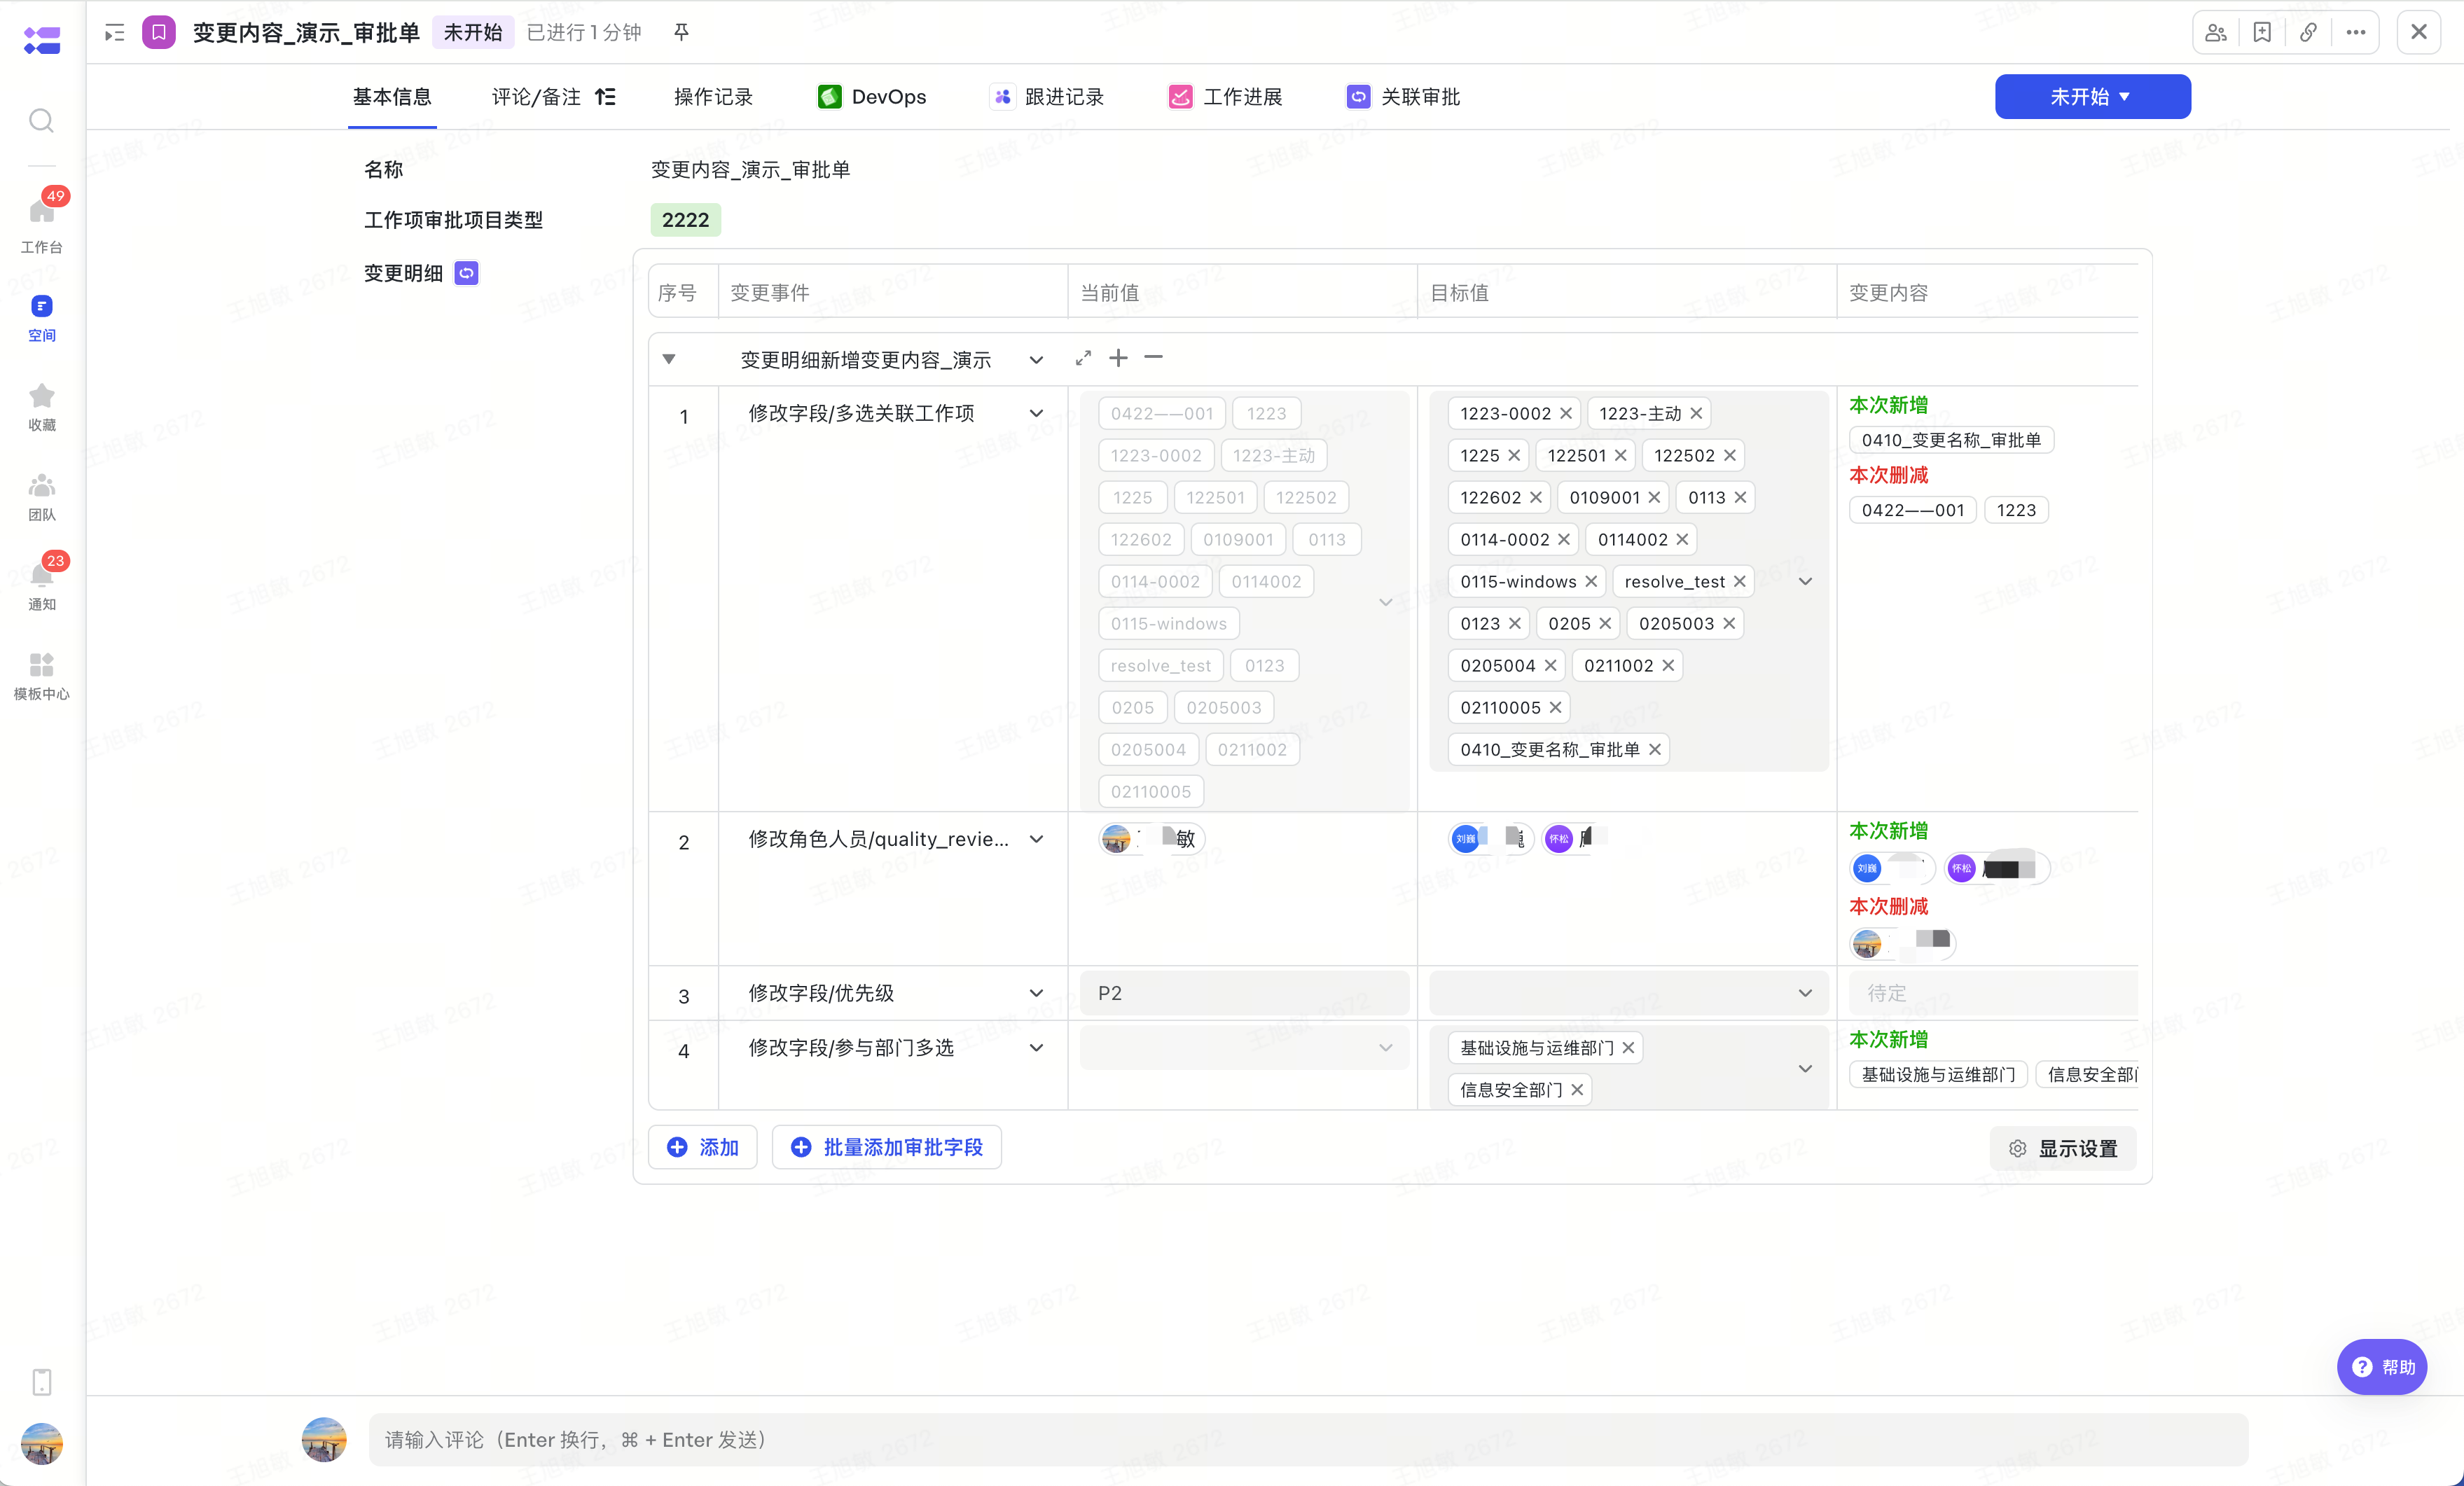Remove the 0410_变更名称_审批单 target tag
The image size is (2464, 1486).
click(x=1655, y=750)
